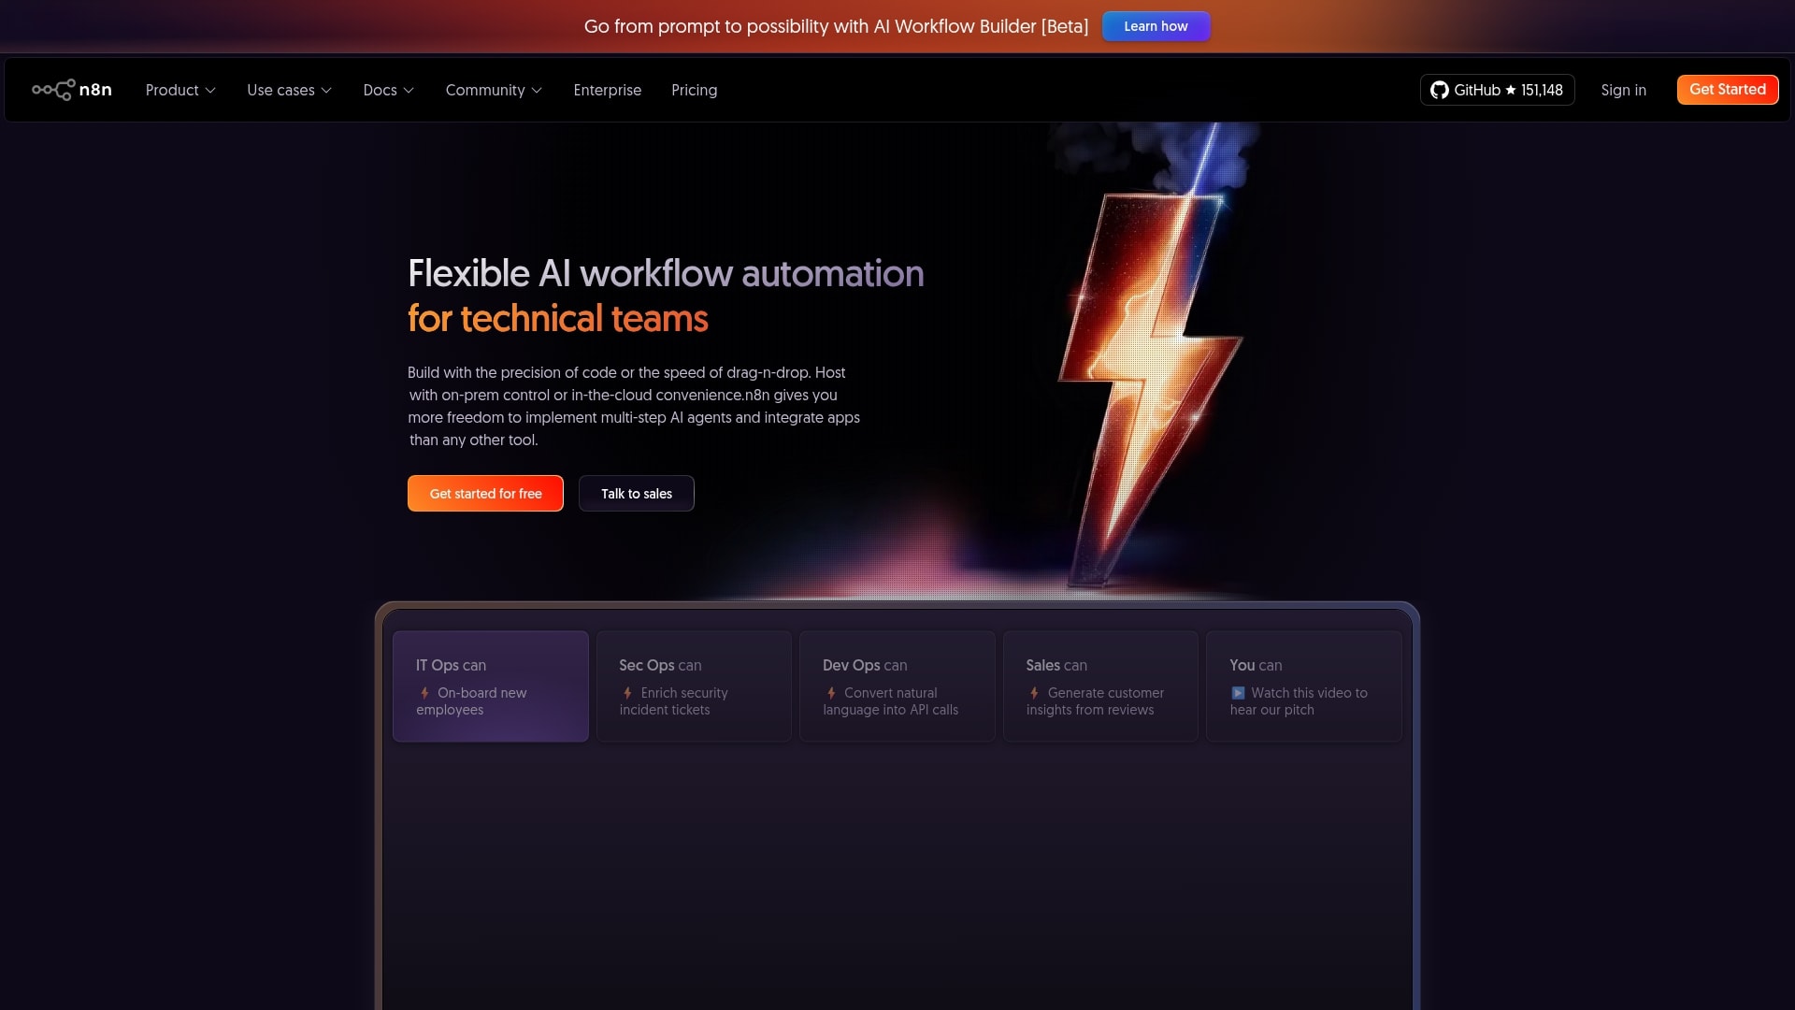Viewport: 1795px width, 1010px height.
Task: Select the You can tab
Action: pos(1304,686)
